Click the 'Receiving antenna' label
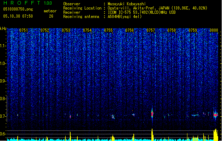This screenshot has height=141, width=222. pyautogui.click(x=81, y=17)
